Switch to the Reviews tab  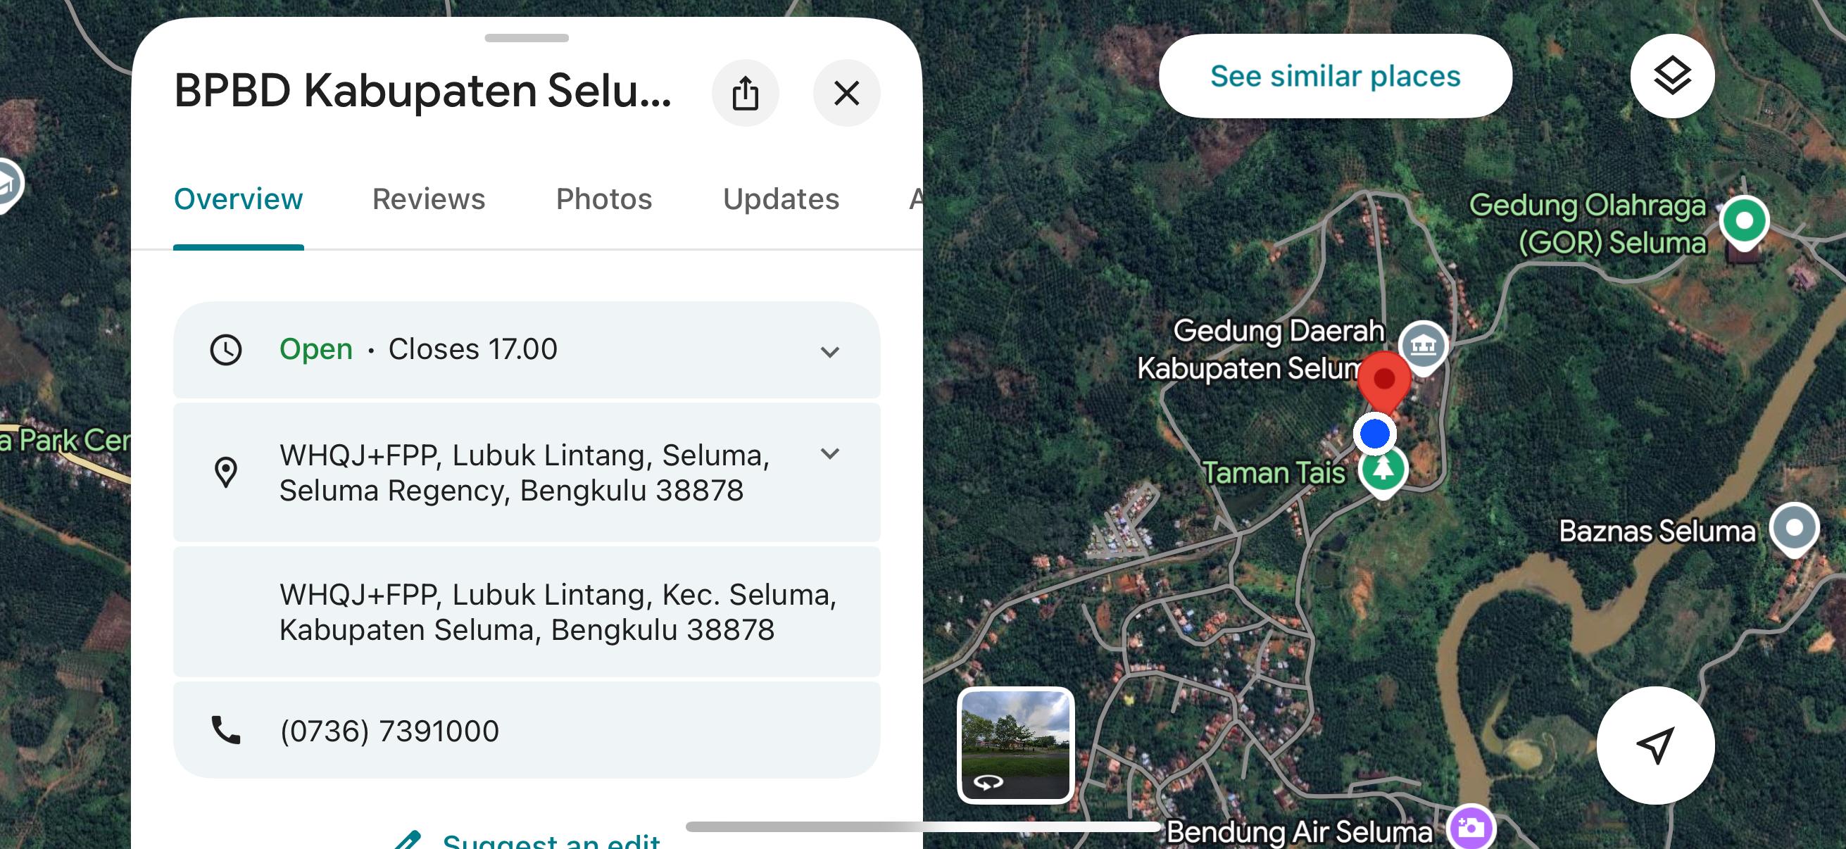pyautogui.click(x=429, y=199)
